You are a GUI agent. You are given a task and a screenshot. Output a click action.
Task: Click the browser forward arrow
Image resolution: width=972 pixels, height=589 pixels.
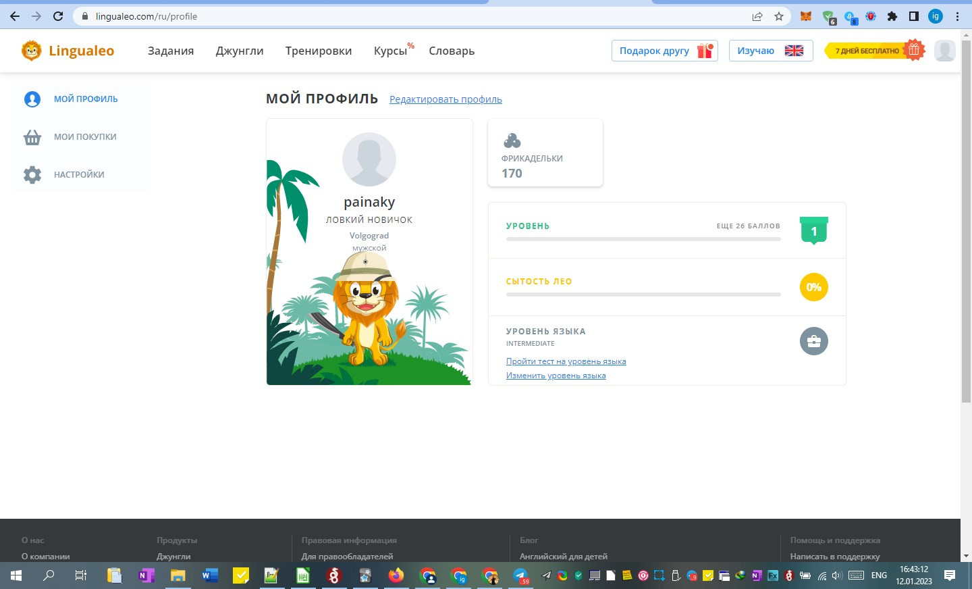[x=36, y=16]
